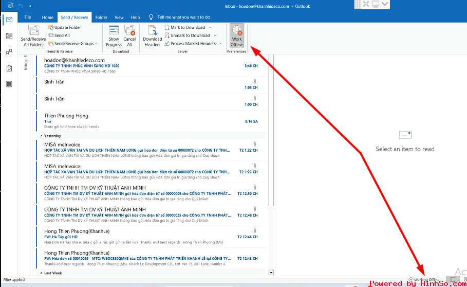The image size is (467, 287).
Task: Click Send/Receive icon in quick access toolbar
Action: [10, 5]
